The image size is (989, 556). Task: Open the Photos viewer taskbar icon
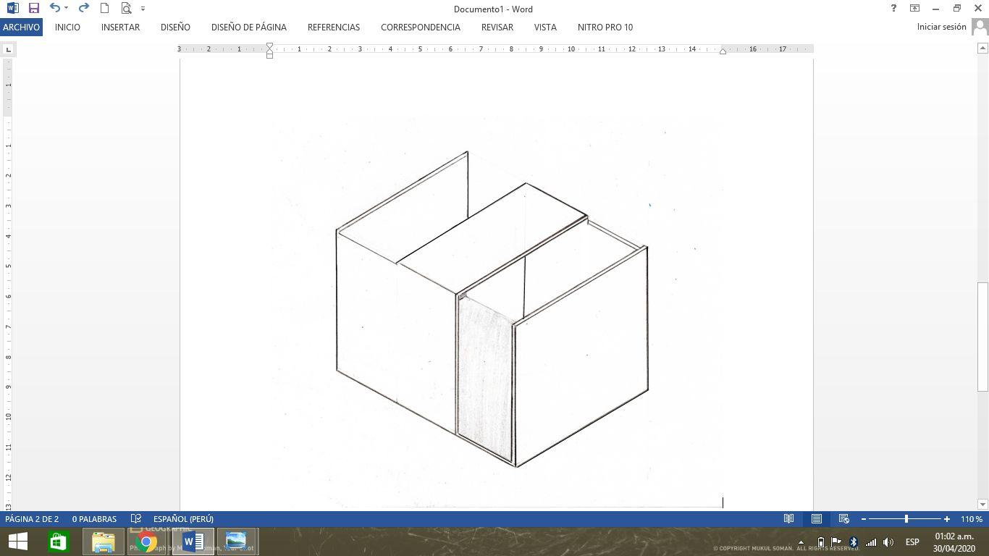236,542
